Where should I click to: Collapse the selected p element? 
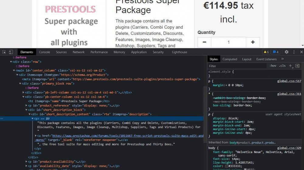point(33,118)
